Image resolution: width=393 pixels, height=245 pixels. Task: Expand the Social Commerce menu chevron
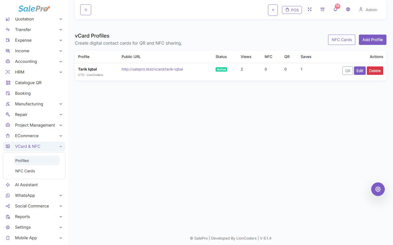tap(61, 206)
